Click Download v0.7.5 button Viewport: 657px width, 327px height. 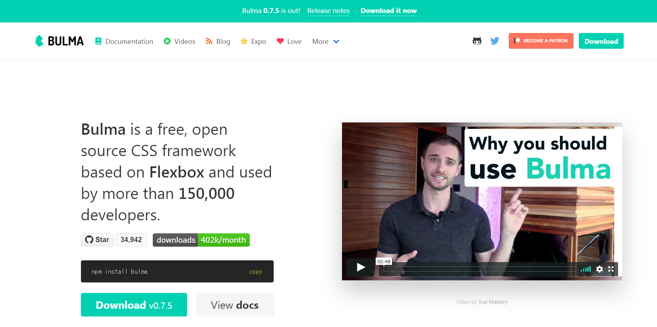(134, 305)
